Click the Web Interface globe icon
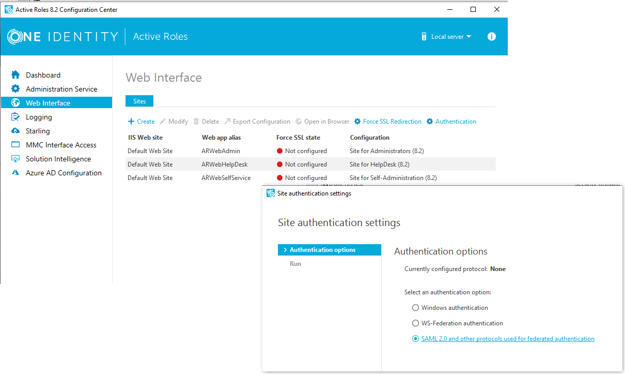 coord(15,103)
